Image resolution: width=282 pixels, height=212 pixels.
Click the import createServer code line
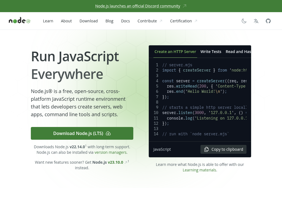coord(204,70)
